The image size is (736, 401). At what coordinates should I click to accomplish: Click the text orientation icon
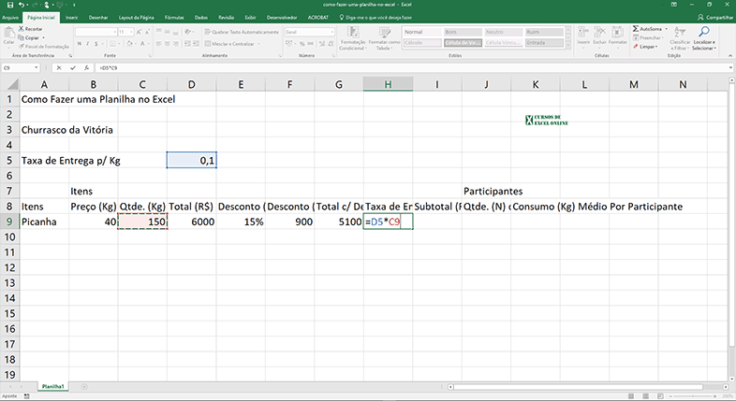[x=187, y=32]
